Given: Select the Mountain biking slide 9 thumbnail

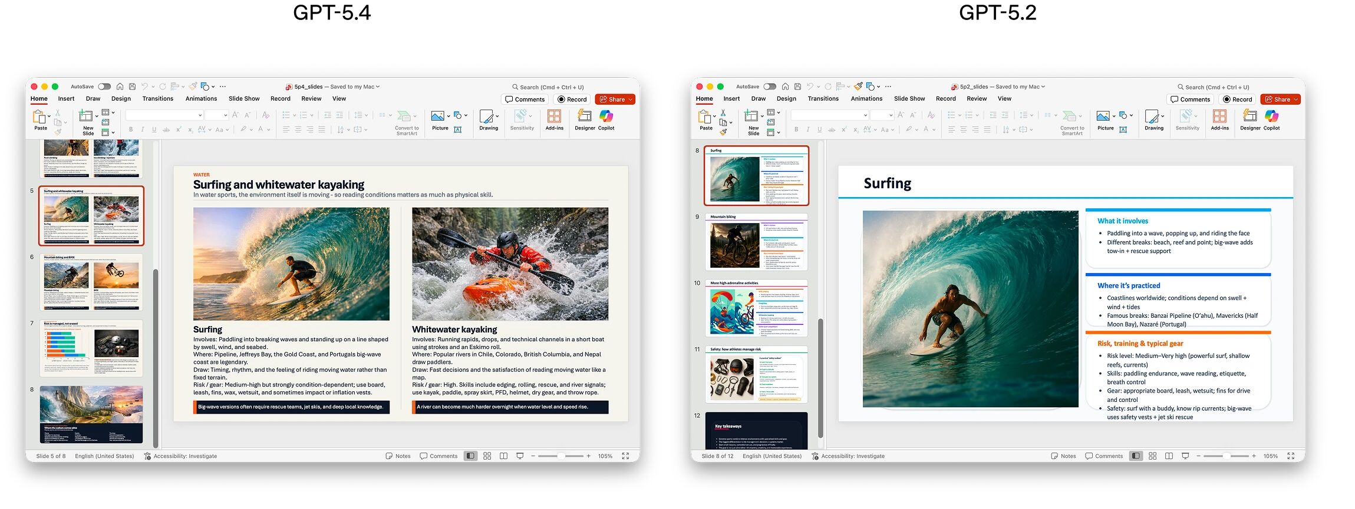Looking at the screenshot, I should tap(756, 242).
